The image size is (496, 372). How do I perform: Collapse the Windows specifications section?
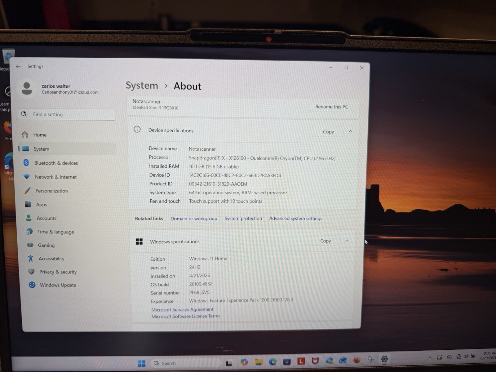point(347,241)
